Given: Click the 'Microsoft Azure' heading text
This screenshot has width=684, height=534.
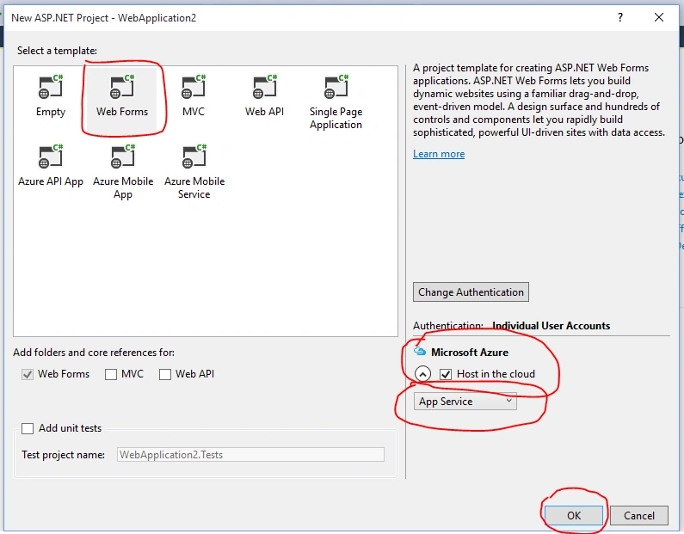Looking at the screenshot, I should click(470, 353).
